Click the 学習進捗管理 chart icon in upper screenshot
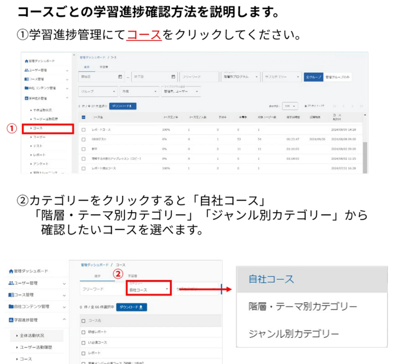The width and height of the screenshot is (415, 364). point(26,98)
